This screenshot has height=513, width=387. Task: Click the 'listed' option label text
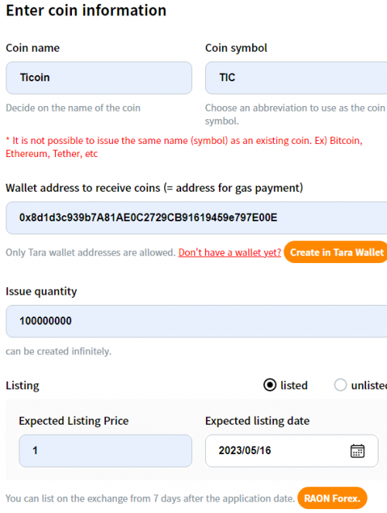point(294,385)
